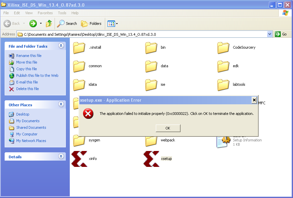Click in the Address path field
The image size is (293, 198).
(142, 34)
